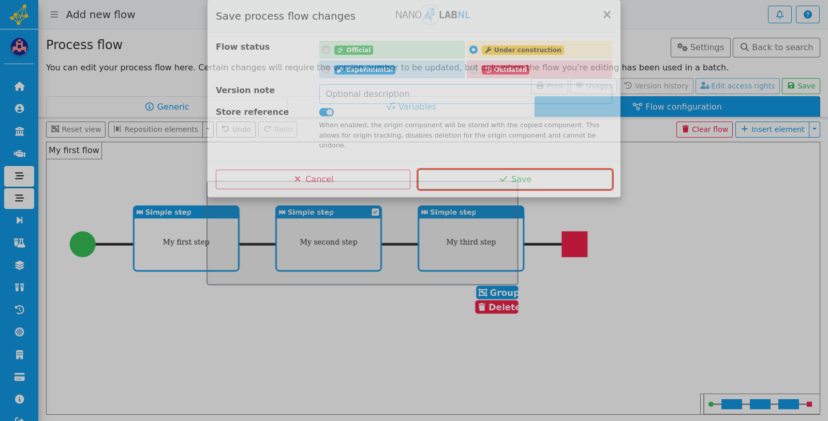Click Reset view in the flow toolbar
The image size is (828, 421).
(76, 129)
